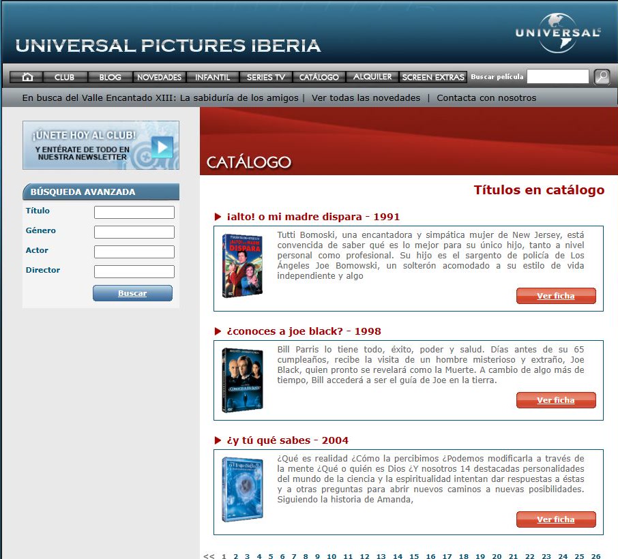Click Ver ficha for ¿y tú qué sabes
Viewport: 618px width, 559px height.
click(556, 519)
